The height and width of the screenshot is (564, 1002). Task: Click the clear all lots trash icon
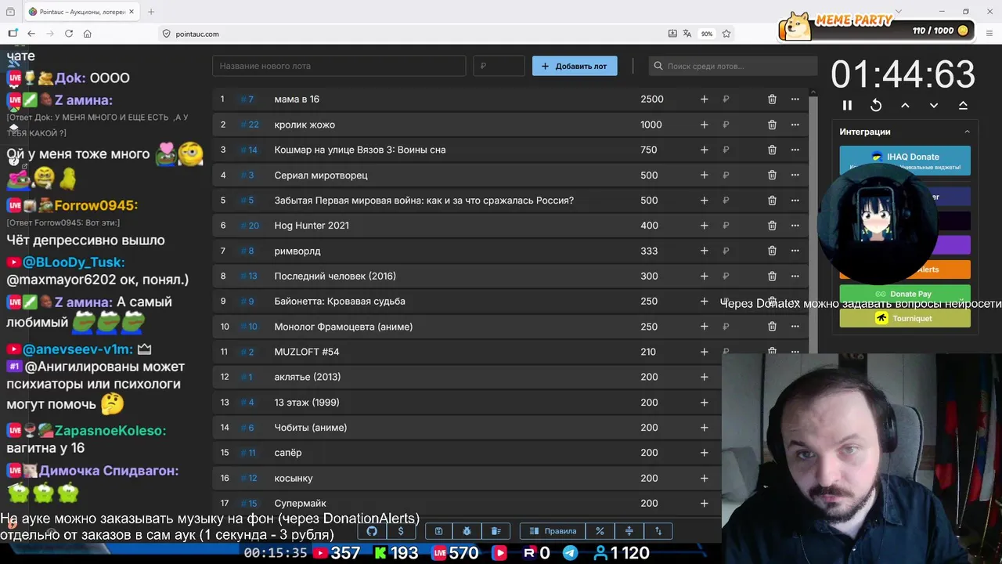click(496, 531)
